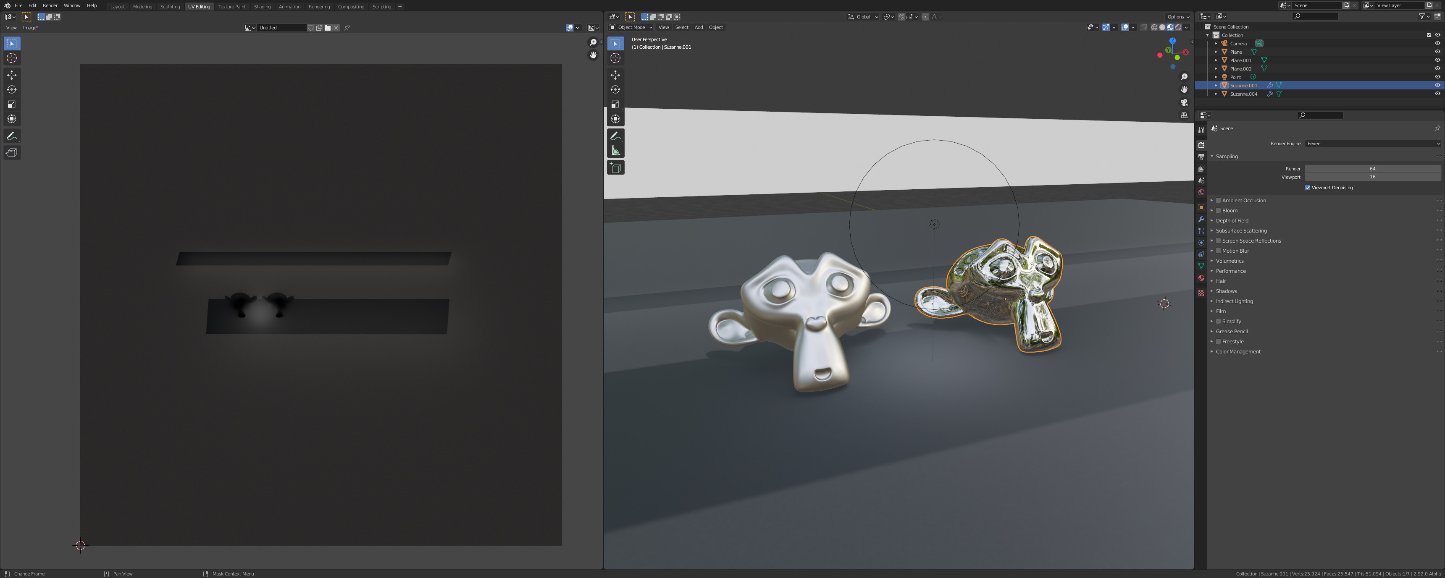This screenshot has height=578, width=1445.
Task: Select Plane.001 in the outliner
Action: click(x=1241, y=60)
